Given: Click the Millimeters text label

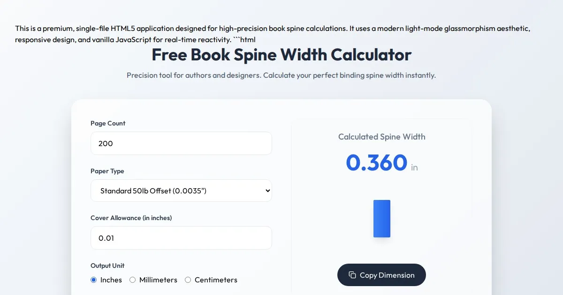Looking at the screenshot, I should (x=158, y=280).
